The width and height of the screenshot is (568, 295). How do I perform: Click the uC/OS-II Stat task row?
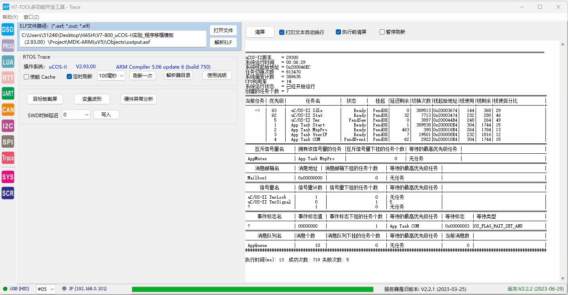pos(396,115)
